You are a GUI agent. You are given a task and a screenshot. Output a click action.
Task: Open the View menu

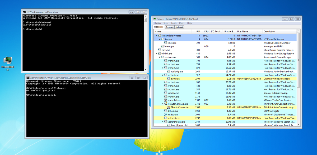click(166, 23)
